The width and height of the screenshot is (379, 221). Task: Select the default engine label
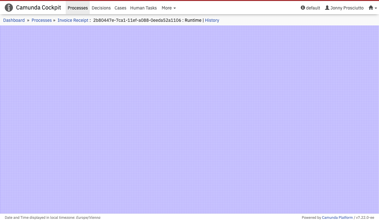[313, 8]
